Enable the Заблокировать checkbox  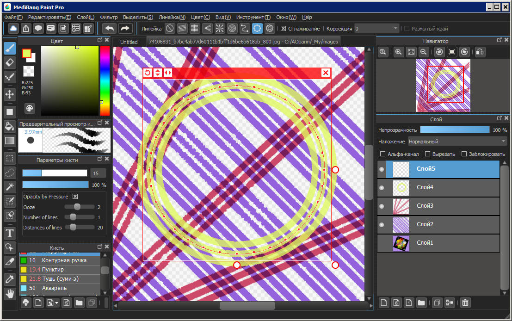point(464,154)
